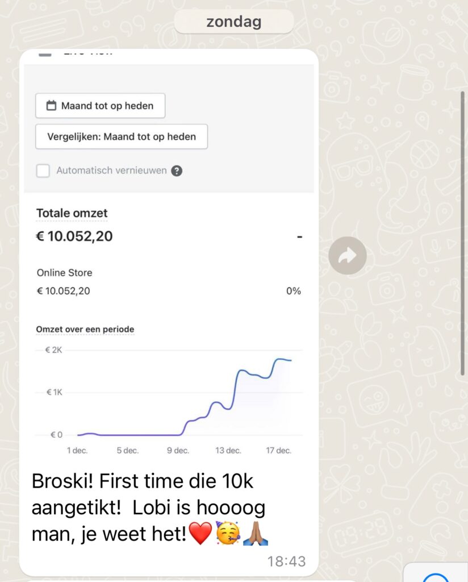This screenshot has height=582, width=468.
Task: Click the 13 dec. chart axis label
Action: (228, 451)
